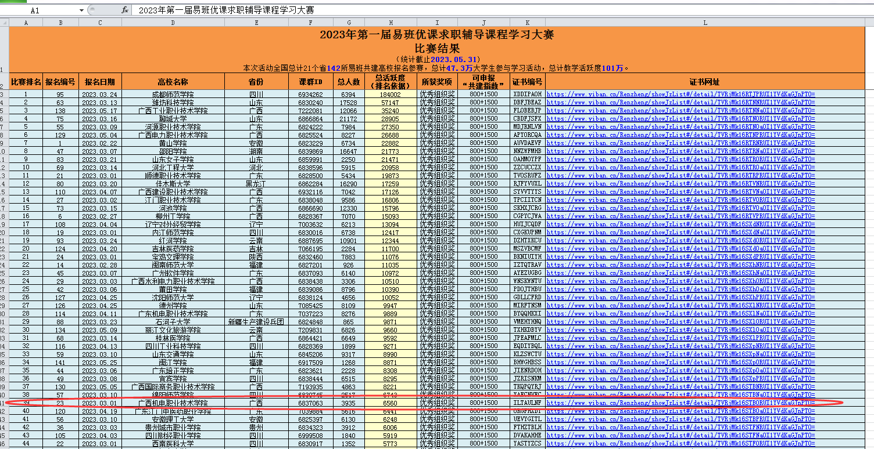Screen dimensions: 874x449
Task: Select certificate code cell XDDIPAOH
Action: pos(527,95)
